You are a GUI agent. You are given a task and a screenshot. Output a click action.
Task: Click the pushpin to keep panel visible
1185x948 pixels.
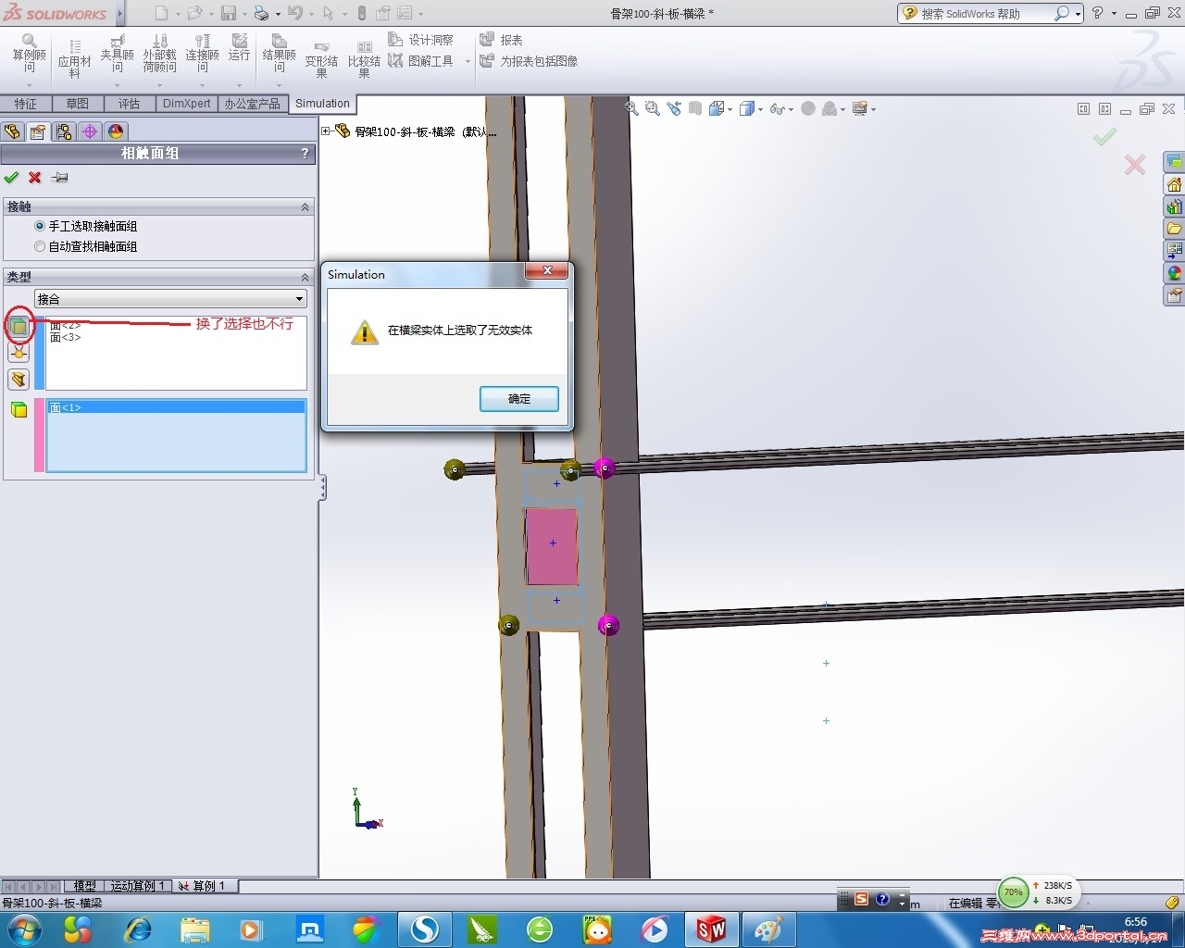pos(59,177)
